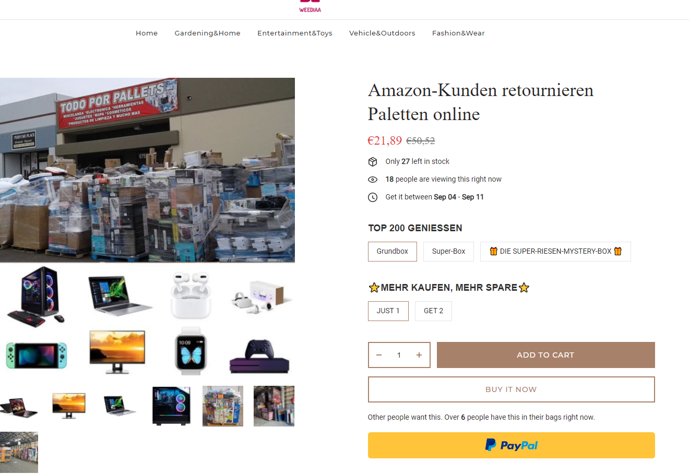Screen dimensions: 689x474
Task: Select DIE SUPER-RIESEN-MYSTERY-BOX option
Action: (x=555, y=252)
